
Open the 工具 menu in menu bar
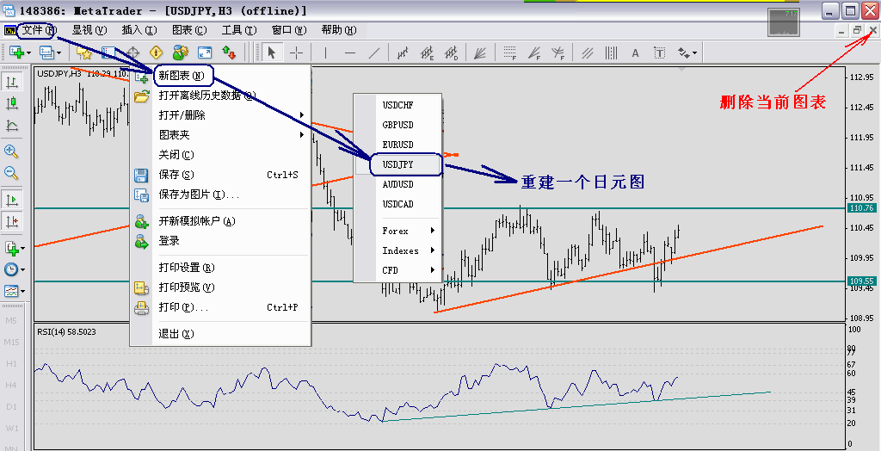click(x=238, y=30)
